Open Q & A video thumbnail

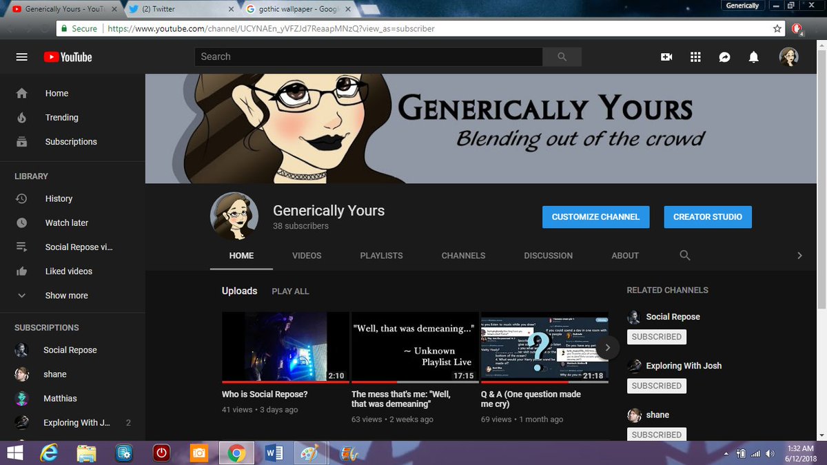pyautogui.click(x=544, y=347)
